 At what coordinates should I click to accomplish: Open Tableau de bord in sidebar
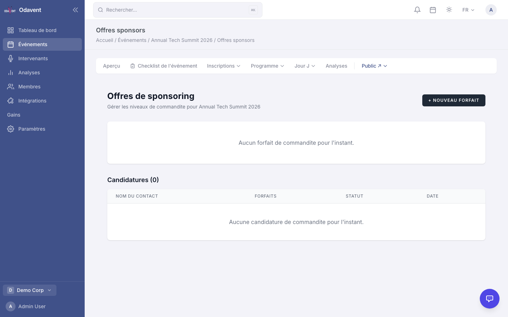click(42, 30)
